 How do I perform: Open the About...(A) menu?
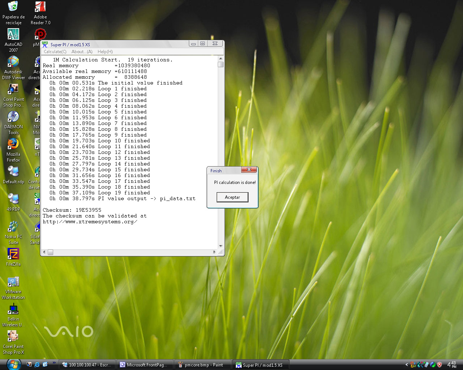point(82,52)
